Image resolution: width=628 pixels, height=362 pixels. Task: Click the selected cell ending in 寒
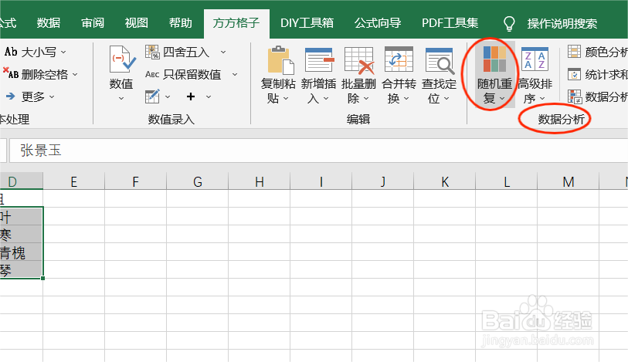click(21, 234)
